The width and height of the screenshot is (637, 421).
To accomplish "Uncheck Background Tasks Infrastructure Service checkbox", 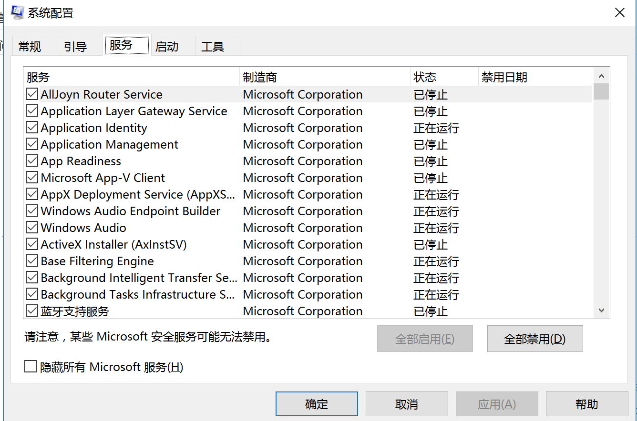I will point(32,294).
